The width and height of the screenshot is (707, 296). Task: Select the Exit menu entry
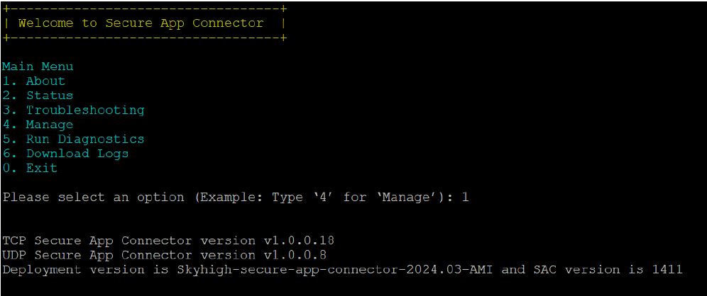point(30,169)
